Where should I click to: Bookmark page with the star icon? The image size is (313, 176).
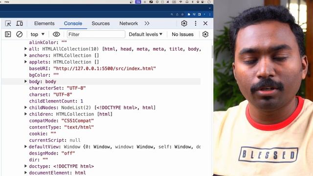coord(182,14)
